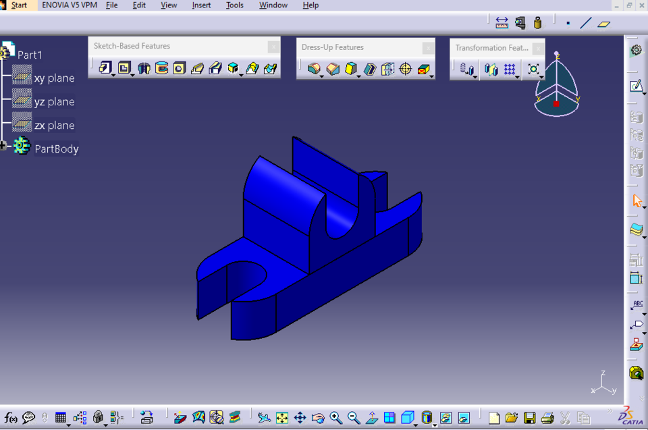
Task: Click the Fit All In icon
Action: pos(283,417)
